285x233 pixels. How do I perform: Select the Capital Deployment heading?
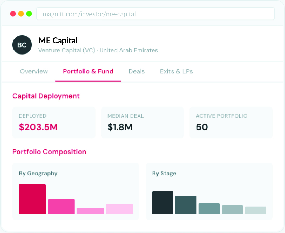pyautogui.click(x=46, y=96)
